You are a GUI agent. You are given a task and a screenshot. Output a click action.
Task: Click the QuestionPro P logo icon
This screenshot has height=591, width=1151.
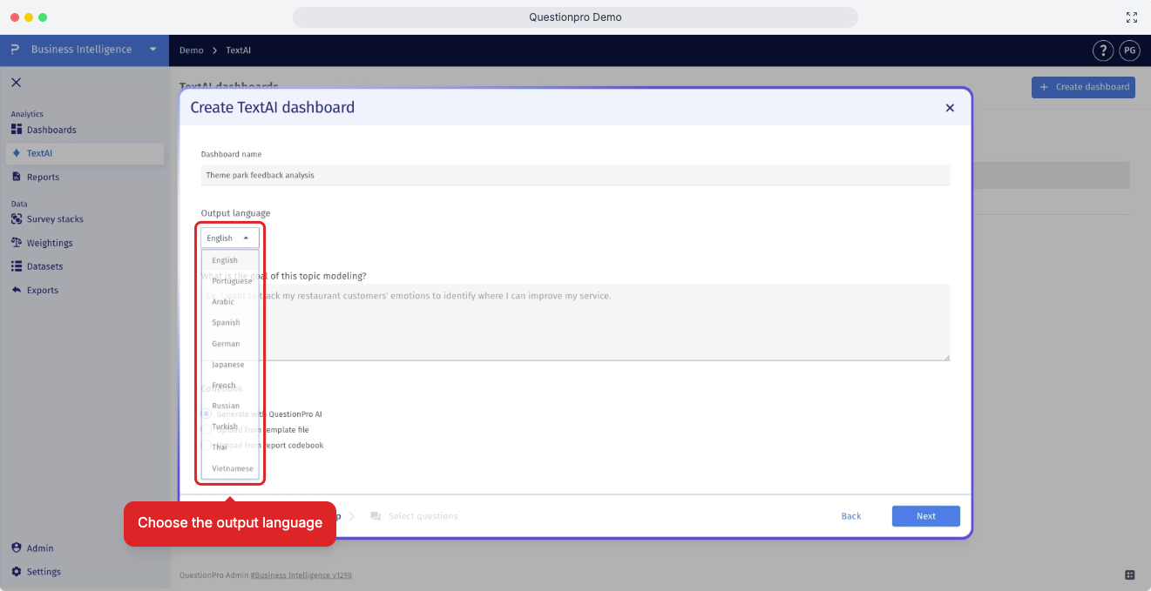[x=15, y=50]
